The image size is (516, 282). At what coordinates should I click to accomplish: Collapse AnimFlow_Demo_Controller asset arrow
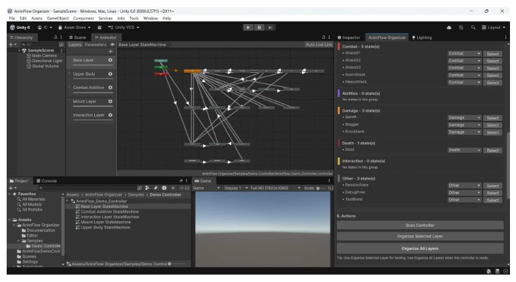pos(68,201)
